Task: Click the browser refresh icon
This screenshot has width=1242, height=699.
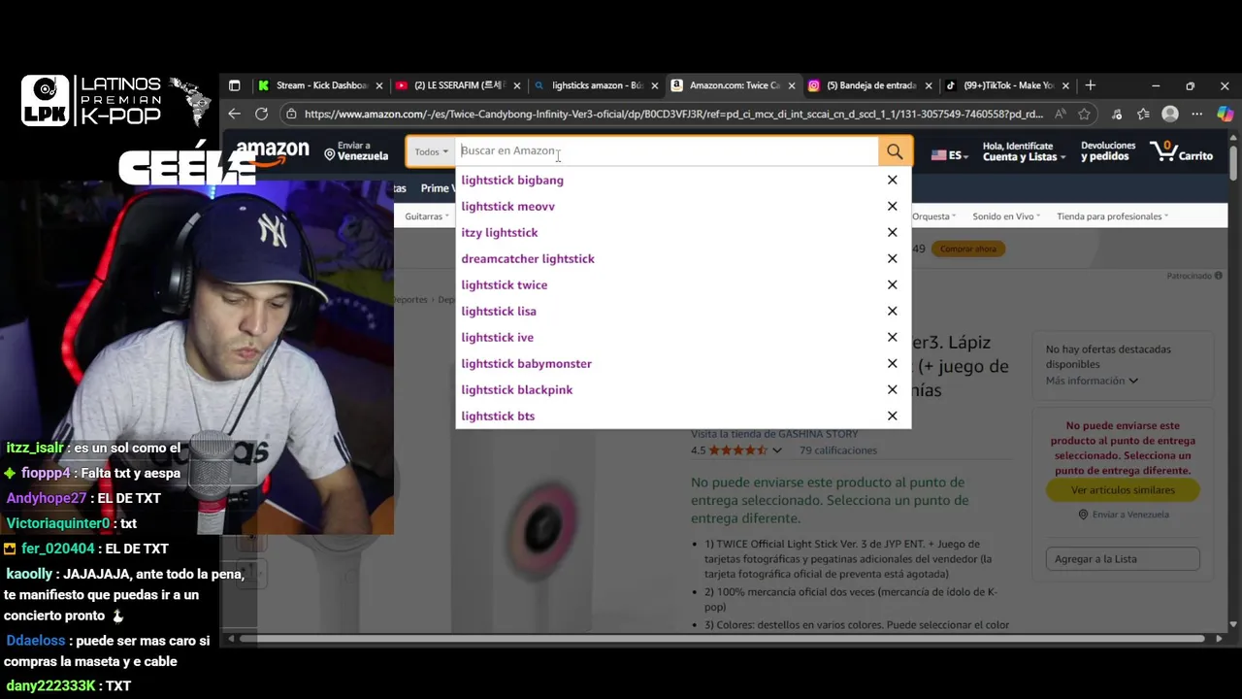Action: 261,114
